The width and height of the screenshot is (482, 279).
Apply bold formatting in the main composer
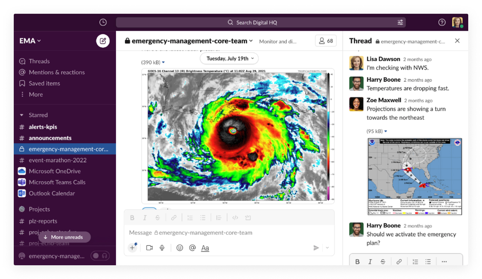pos(132,217)
